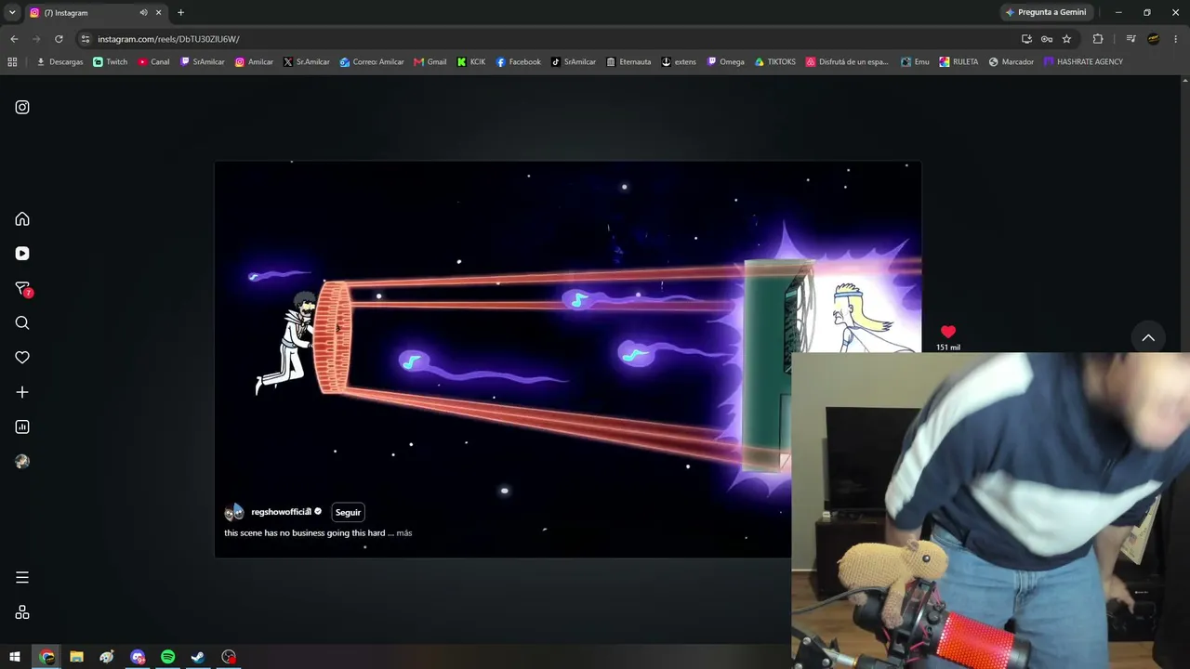
Task: Open the sidebar More hamburger menu
Action: pyautogui.click(x=22, y=577)
